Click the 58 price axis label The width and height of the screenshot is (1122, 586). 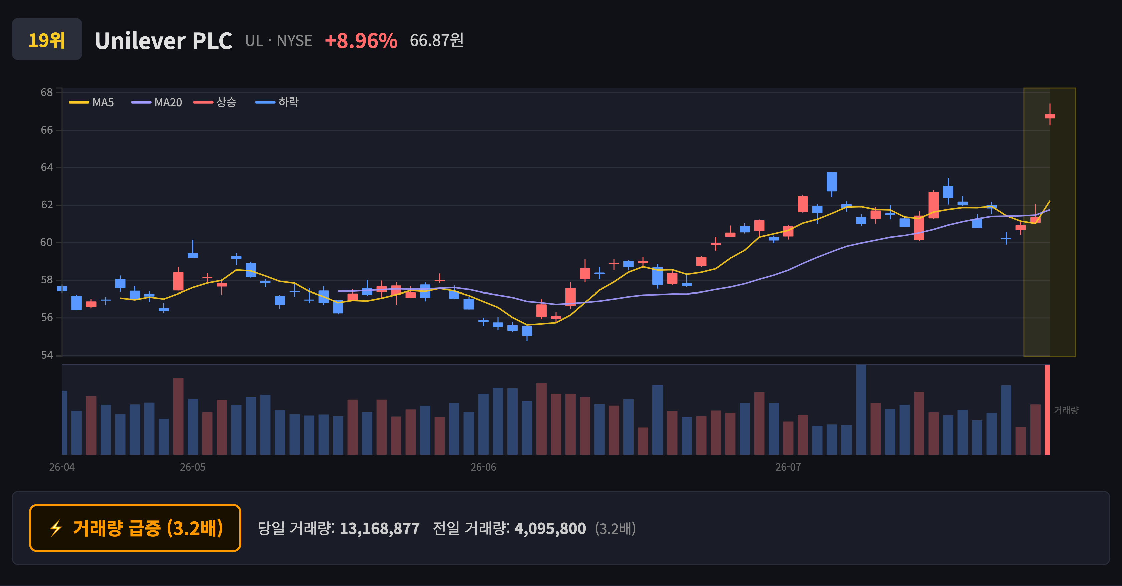47,279
